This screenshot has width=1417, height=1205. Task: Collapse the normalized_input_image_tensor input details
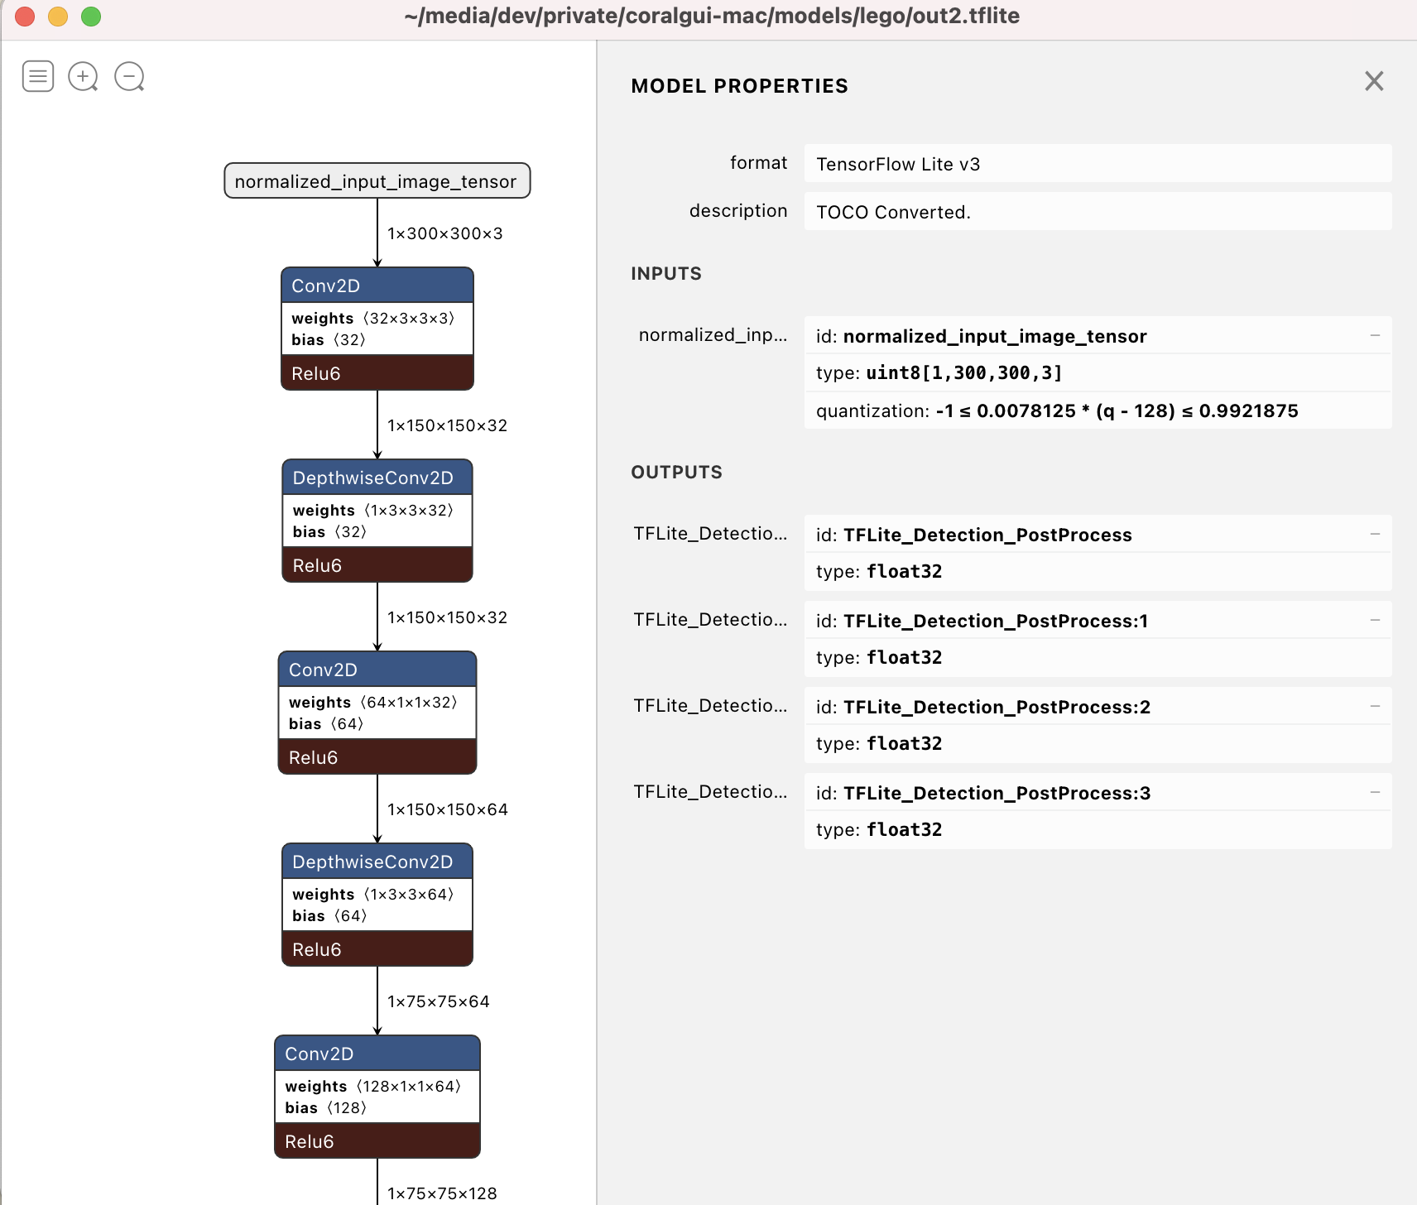coord(1375,335)
